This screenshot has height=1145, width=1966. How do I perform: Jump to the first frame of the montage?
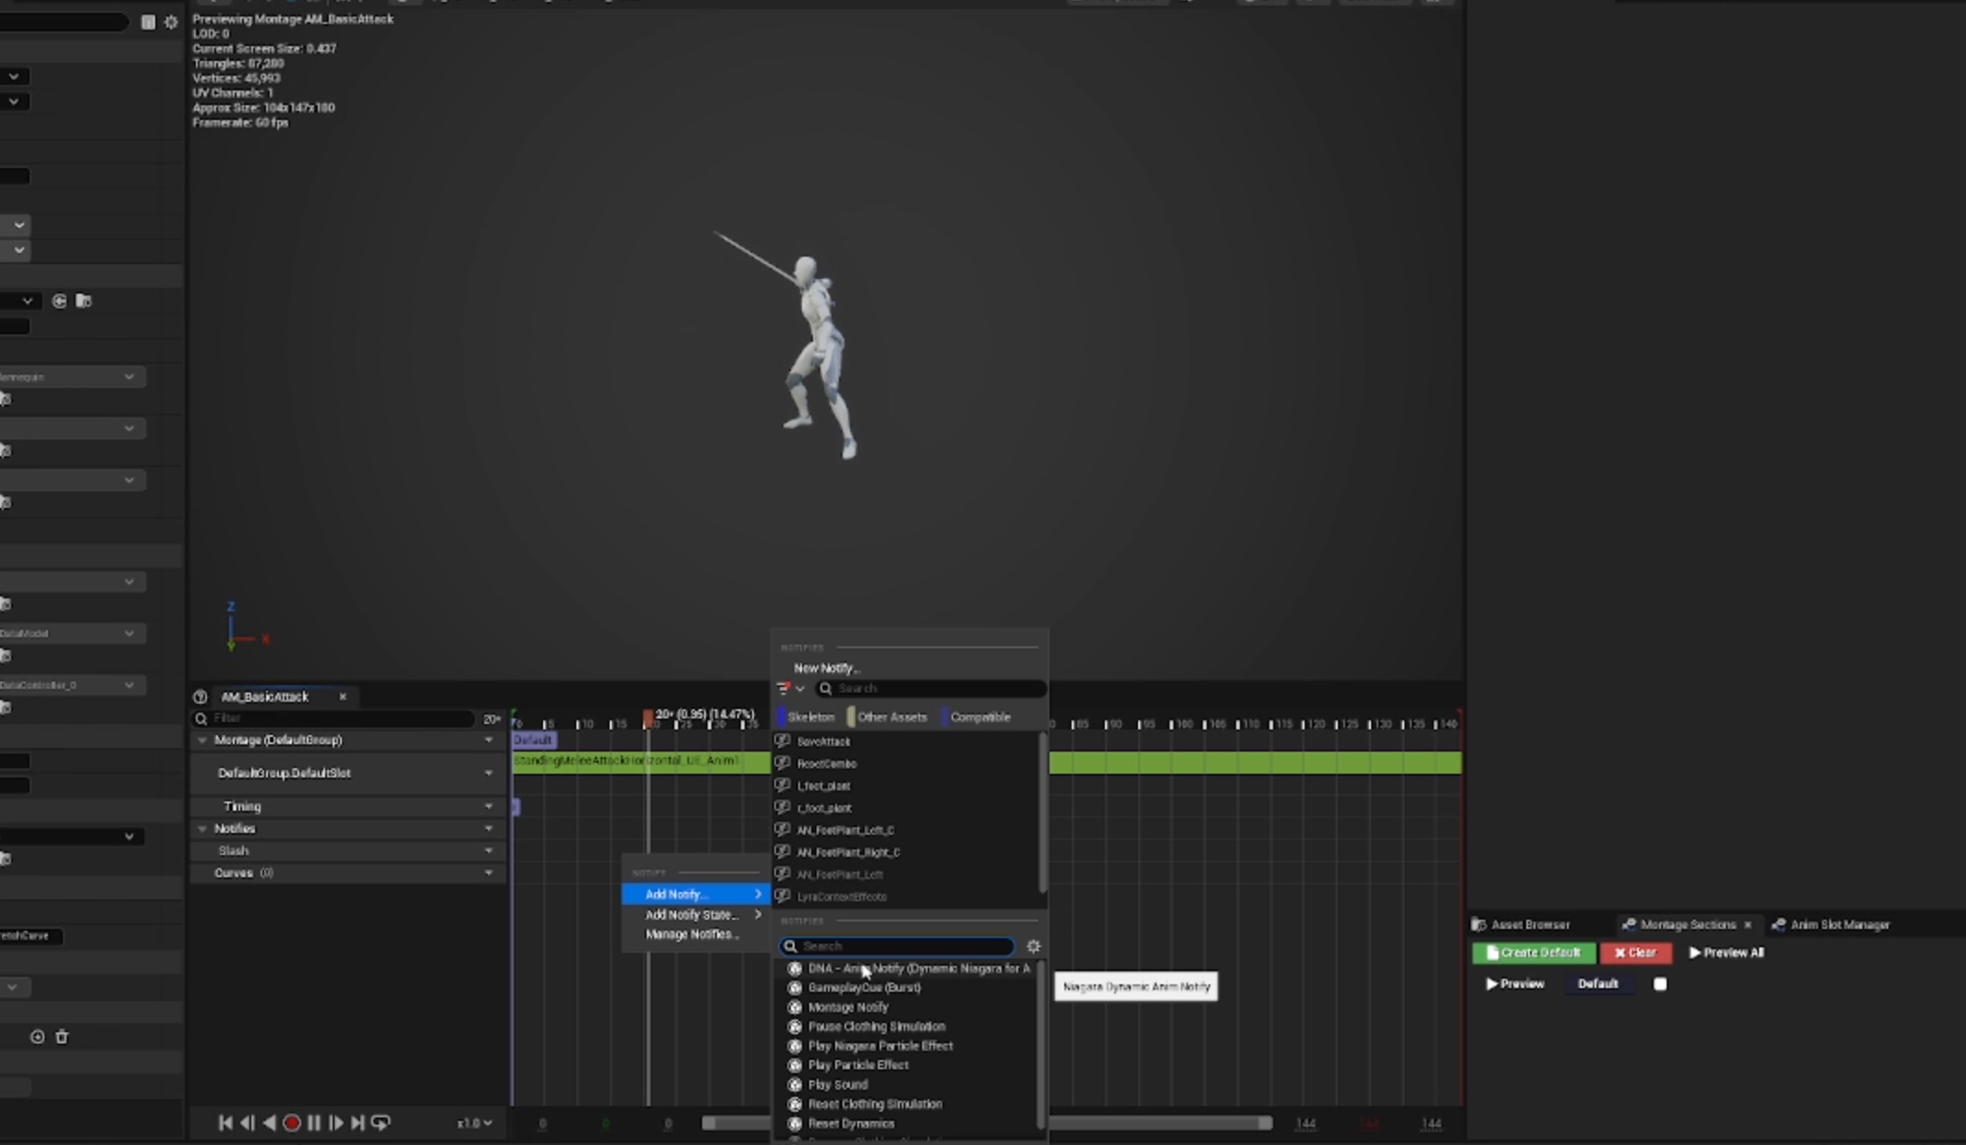tap(225, 1123)
